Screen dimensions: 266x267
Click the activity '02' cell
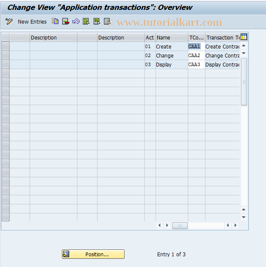[150, 55]
